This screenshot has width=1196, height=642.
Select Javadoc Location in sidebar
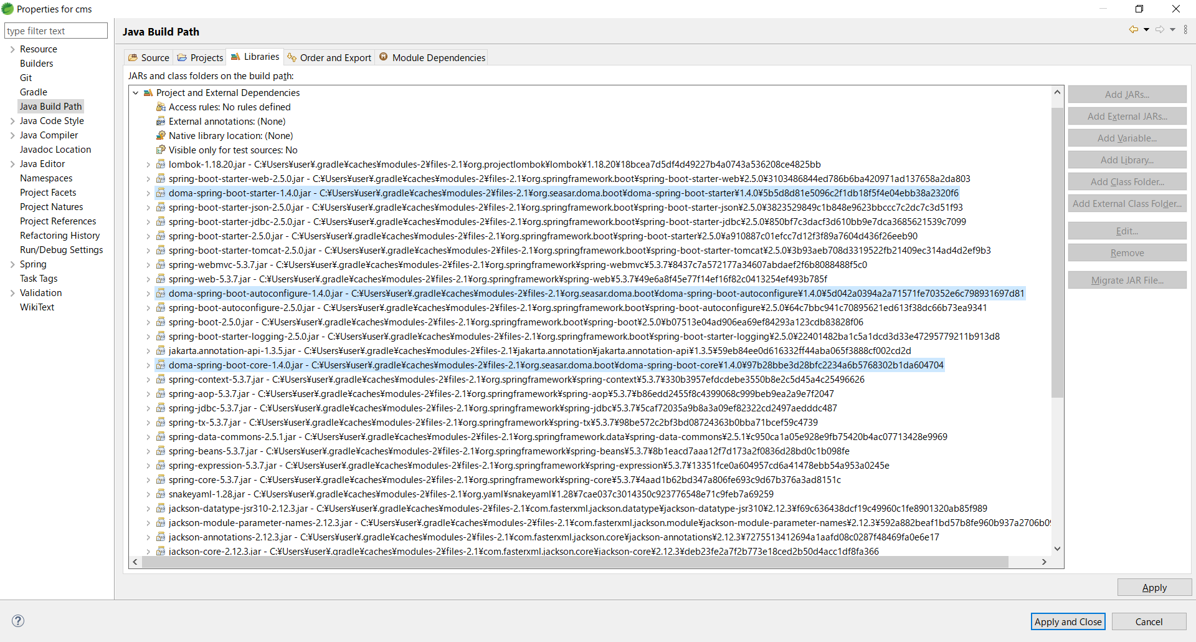[x=55, y=150]
